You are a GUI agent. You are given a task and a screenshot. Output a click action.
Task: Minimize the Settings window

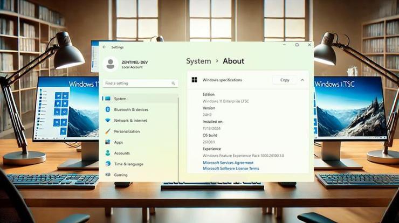pos(285,45)
